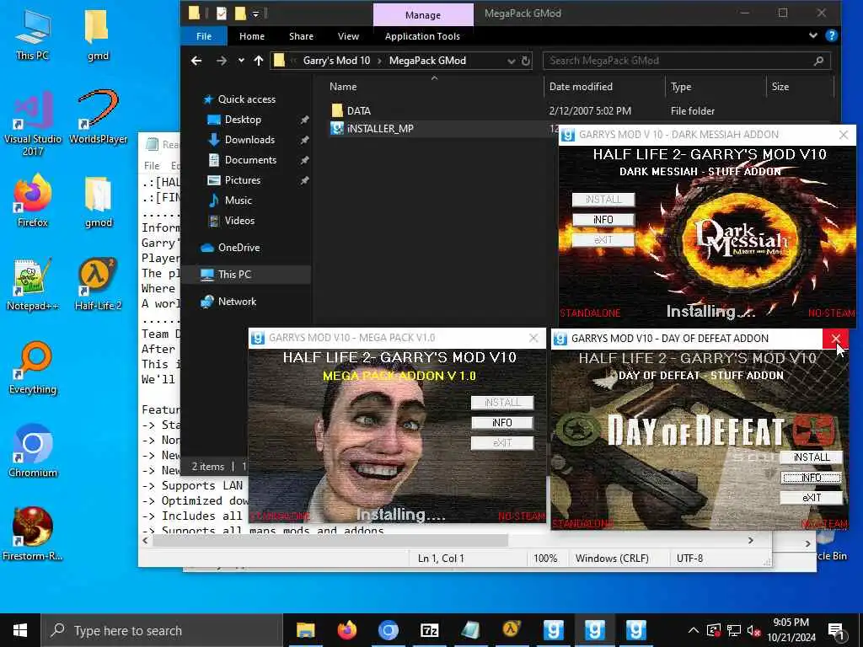The image size is (863, 647).
Task: Switch to the Home ribbon tab
Action: [x=252, y=36]
